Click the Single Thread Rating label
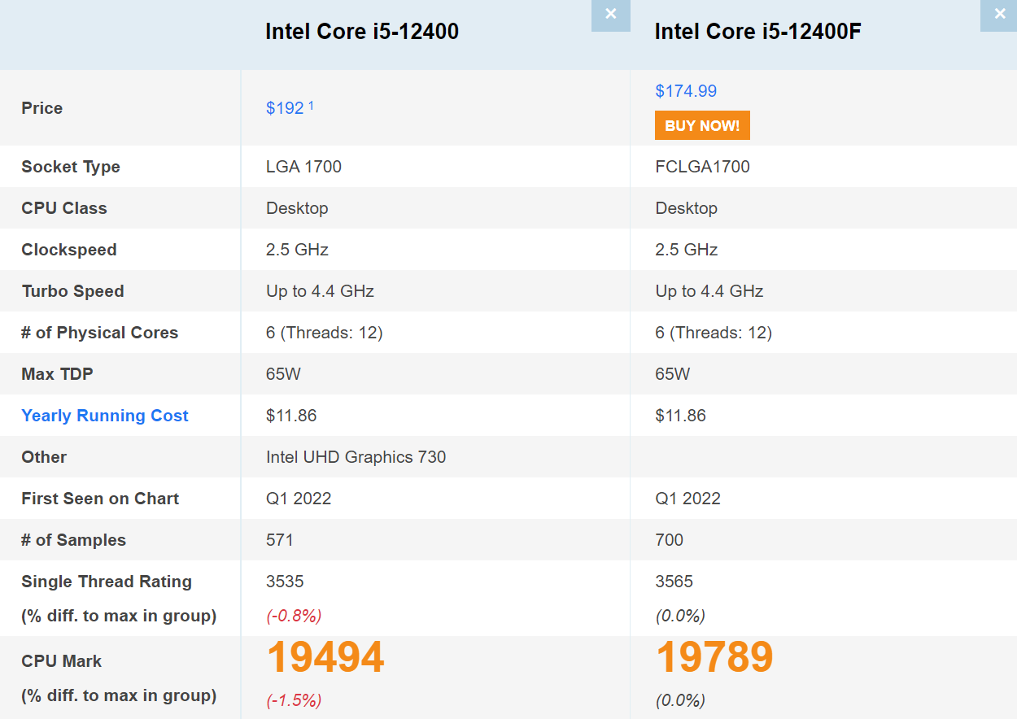Image resolution: width=1017 pixels, height=719 pixels. 107,582
